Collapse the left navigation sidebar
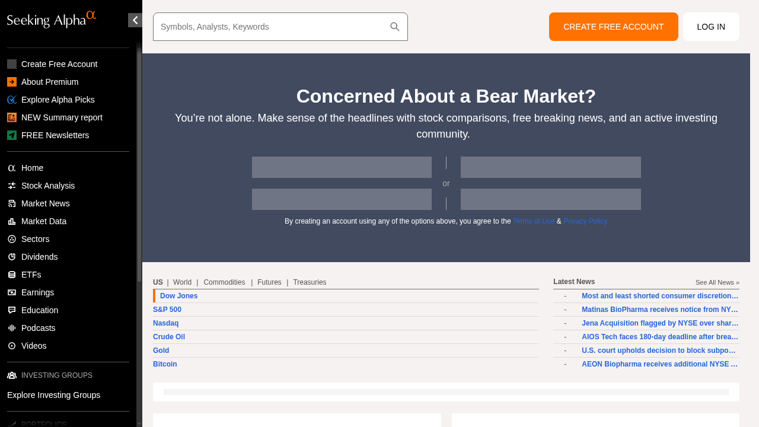 [x=135, y=20]
